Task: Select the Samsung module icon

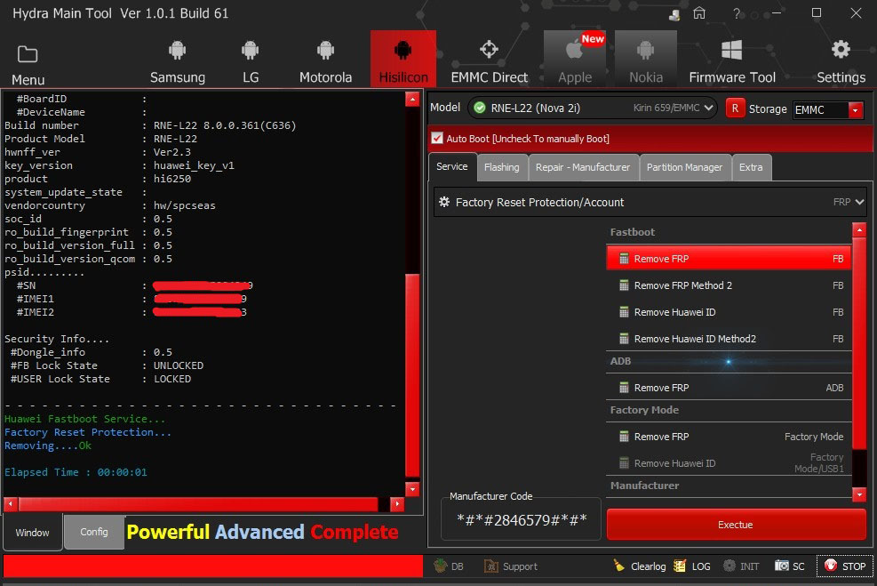Action: tap(178, 51)
